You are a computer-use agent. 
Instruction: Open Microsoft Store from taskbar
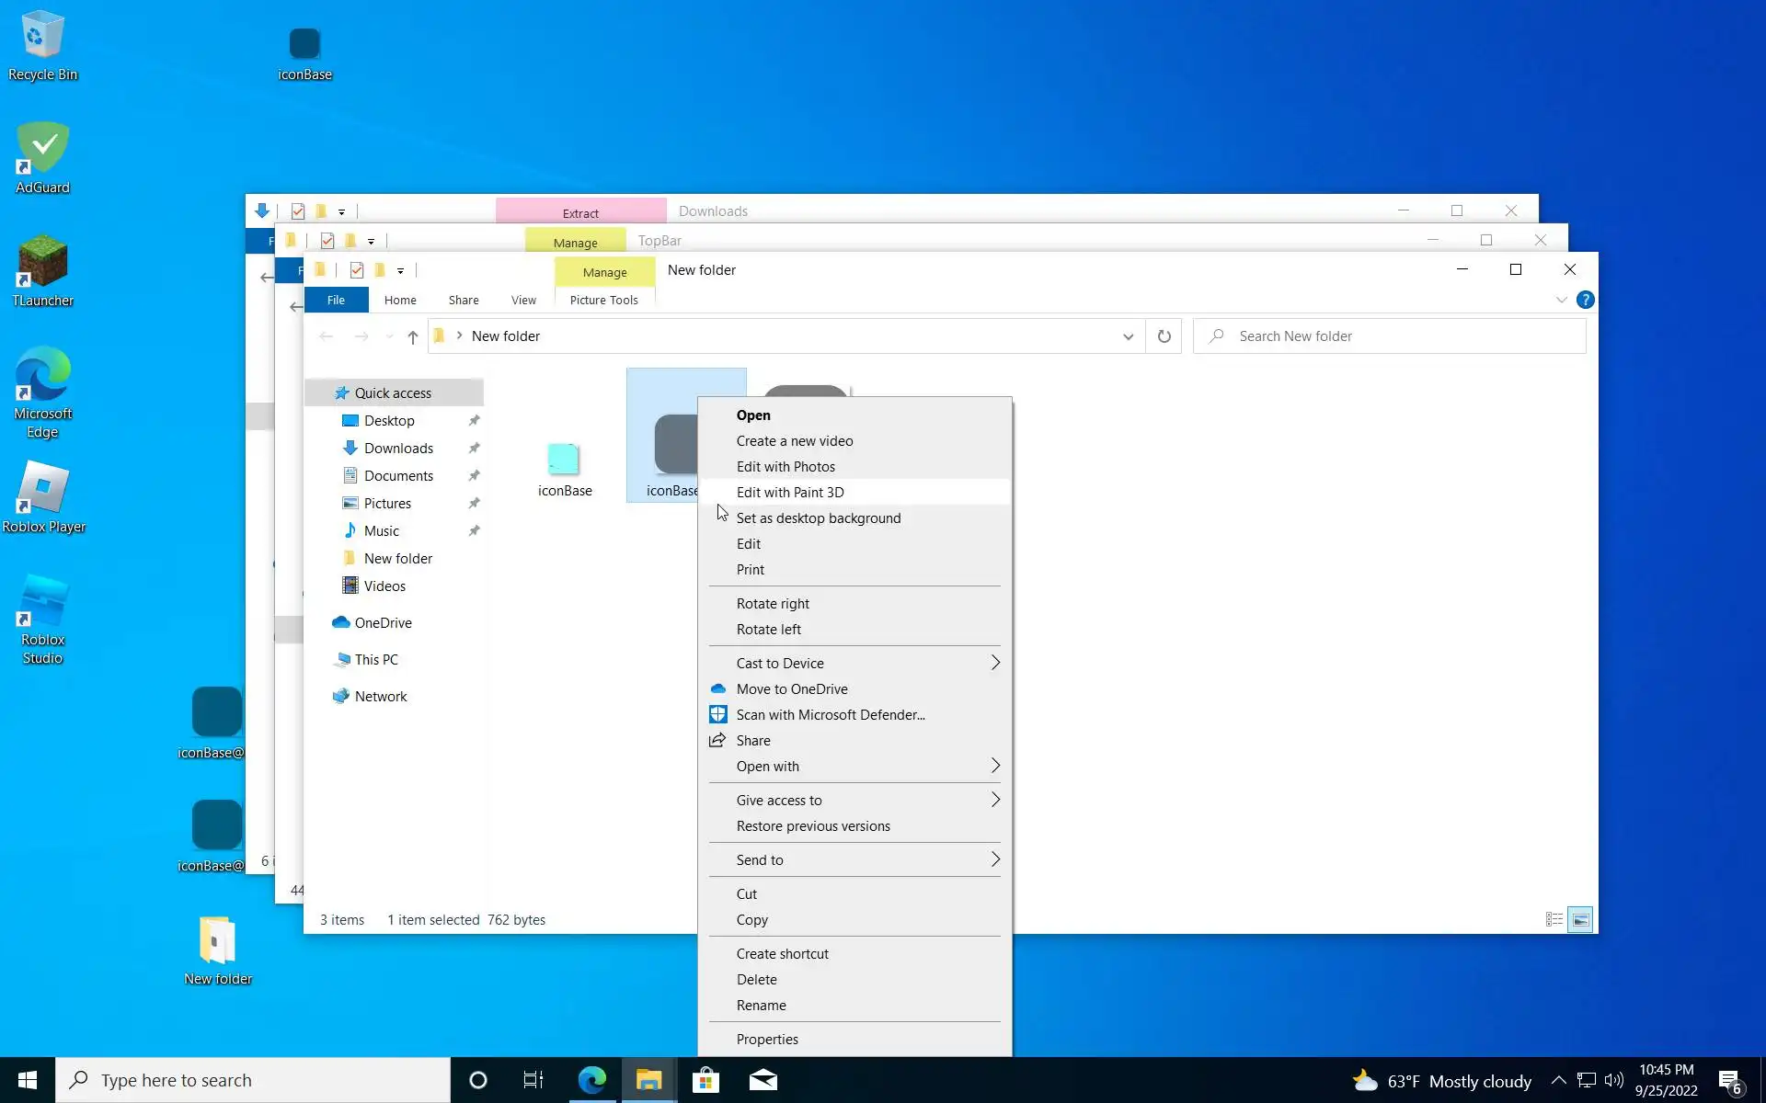(705, 1080)
